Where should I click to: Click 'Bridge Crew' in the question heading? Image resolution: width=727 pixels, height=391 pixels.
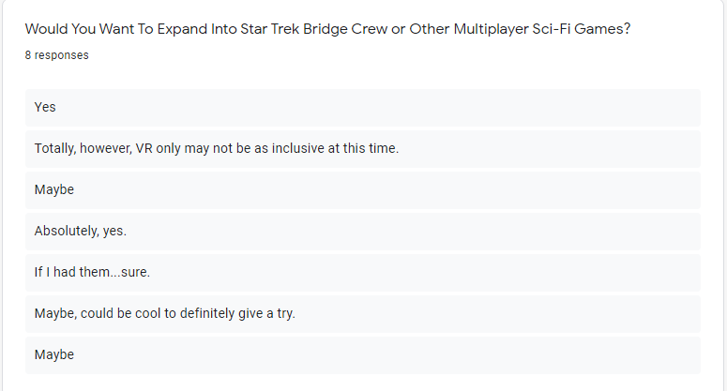(345, 29)
